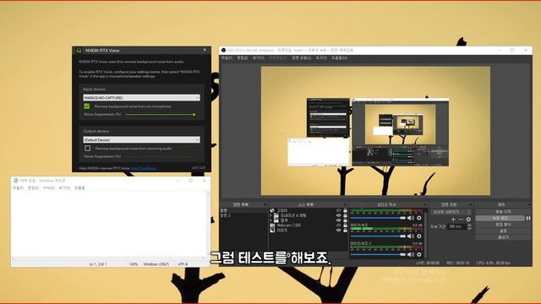Open OBS 편집 menu
The height and width of the screenshot is (304, 541).
[243, 58]
